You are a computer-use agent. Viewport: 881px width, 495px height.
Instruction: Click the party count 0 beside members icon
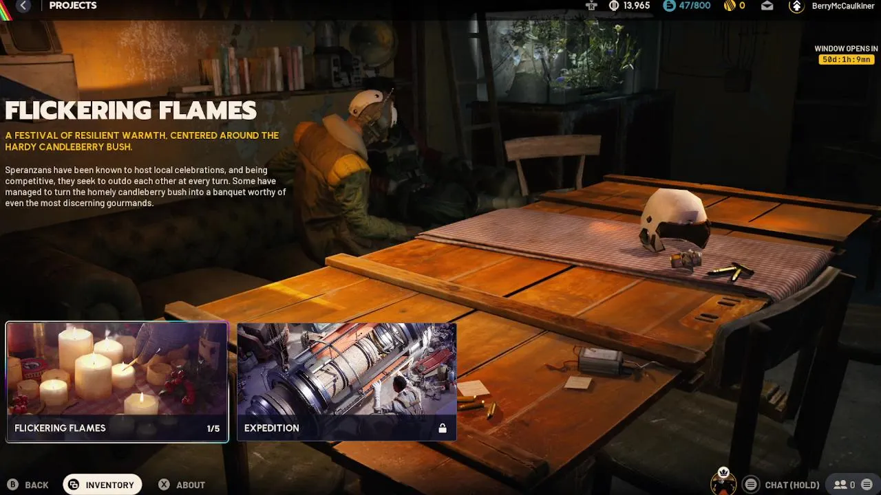point(852,485)
